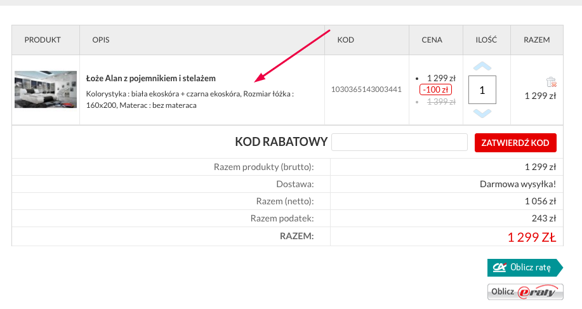
Task: Click the 'Razem (netto):' label
Action: pyautogui.click(x=285, y=201)
